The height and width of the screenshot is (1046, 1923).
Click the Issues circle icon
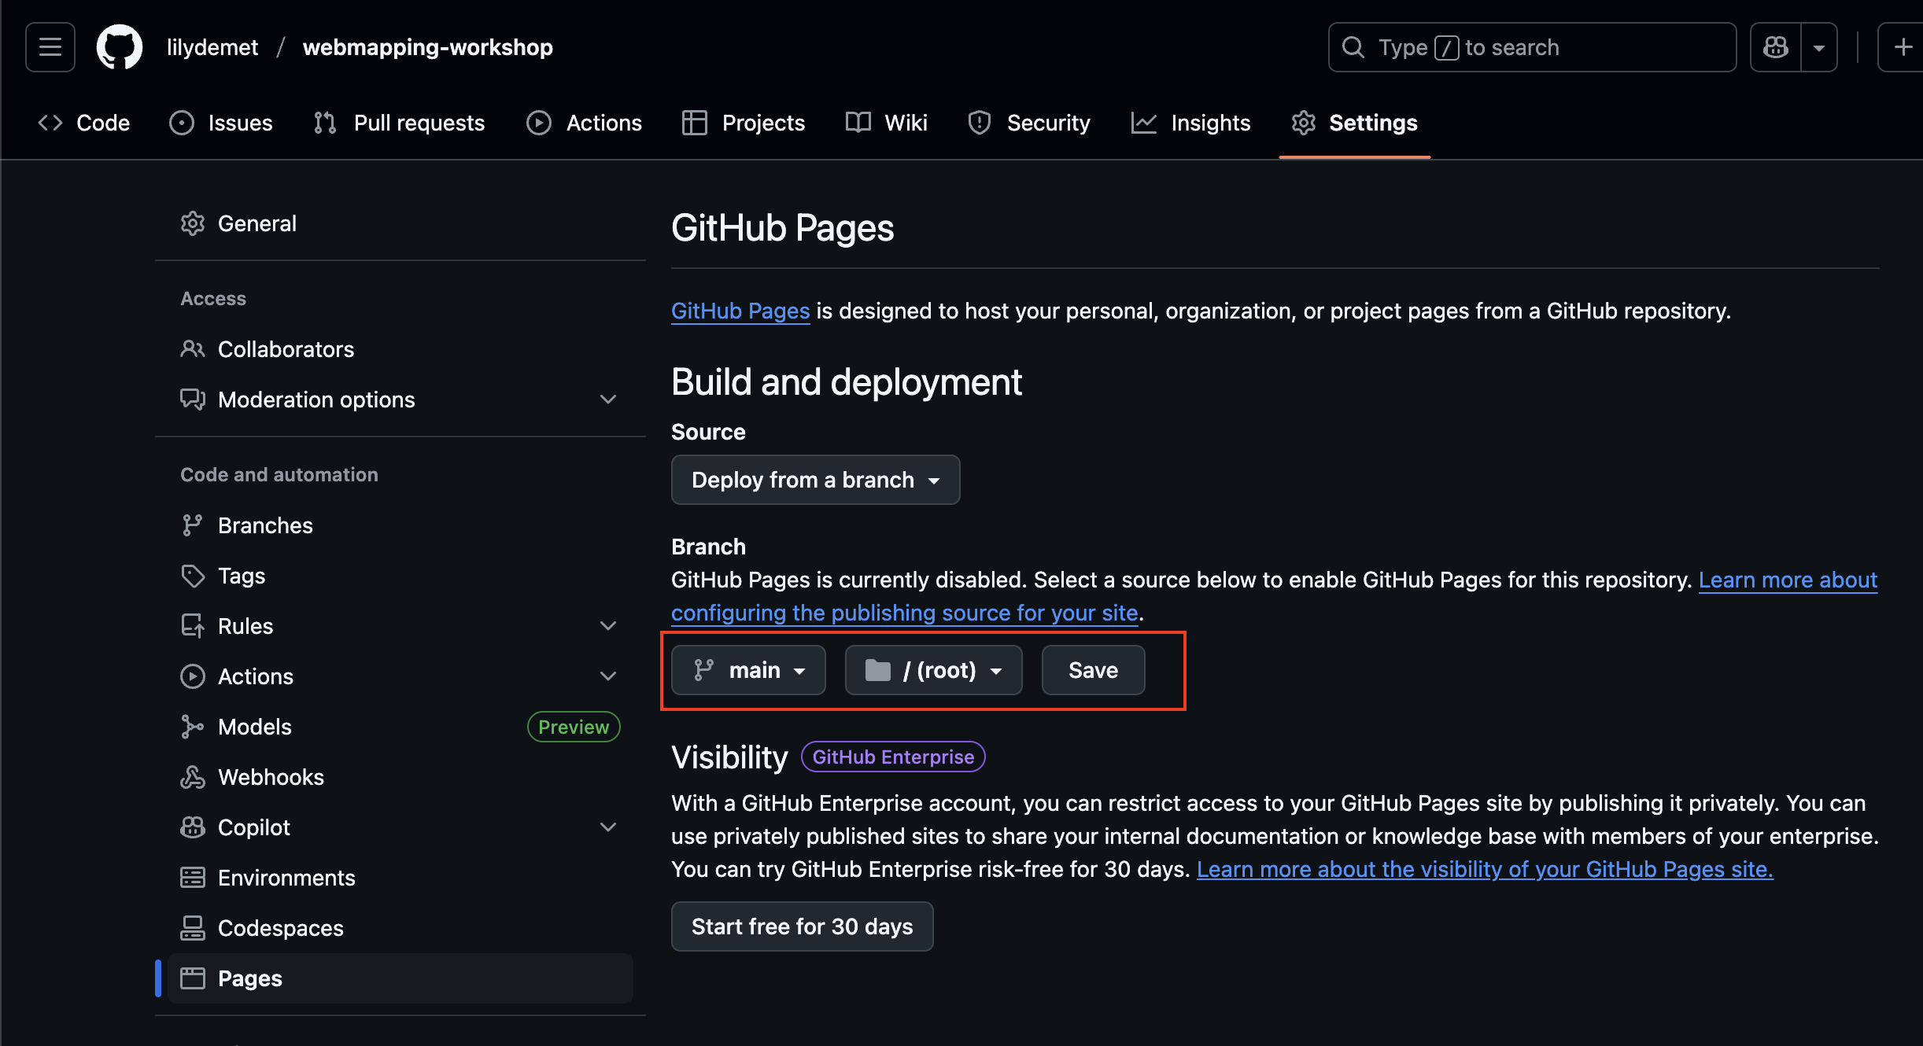[x=182, y=123]
